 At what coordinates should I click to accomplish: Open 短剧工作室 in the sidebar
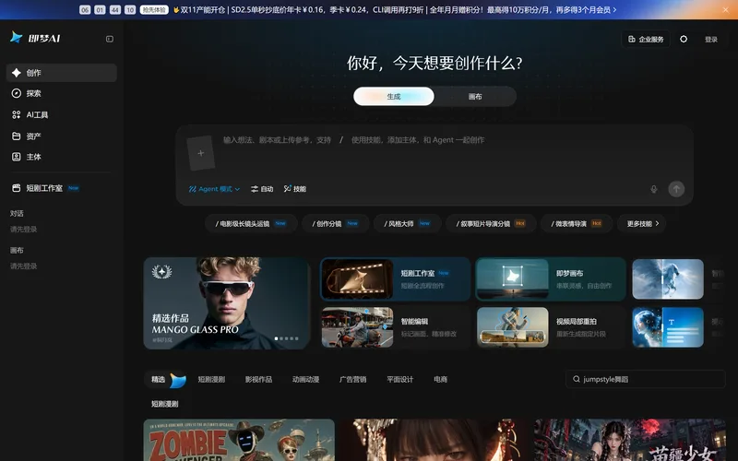62,188
